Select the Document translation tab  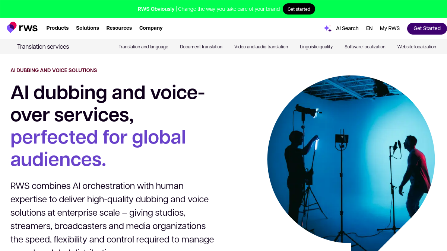[201, 47]
